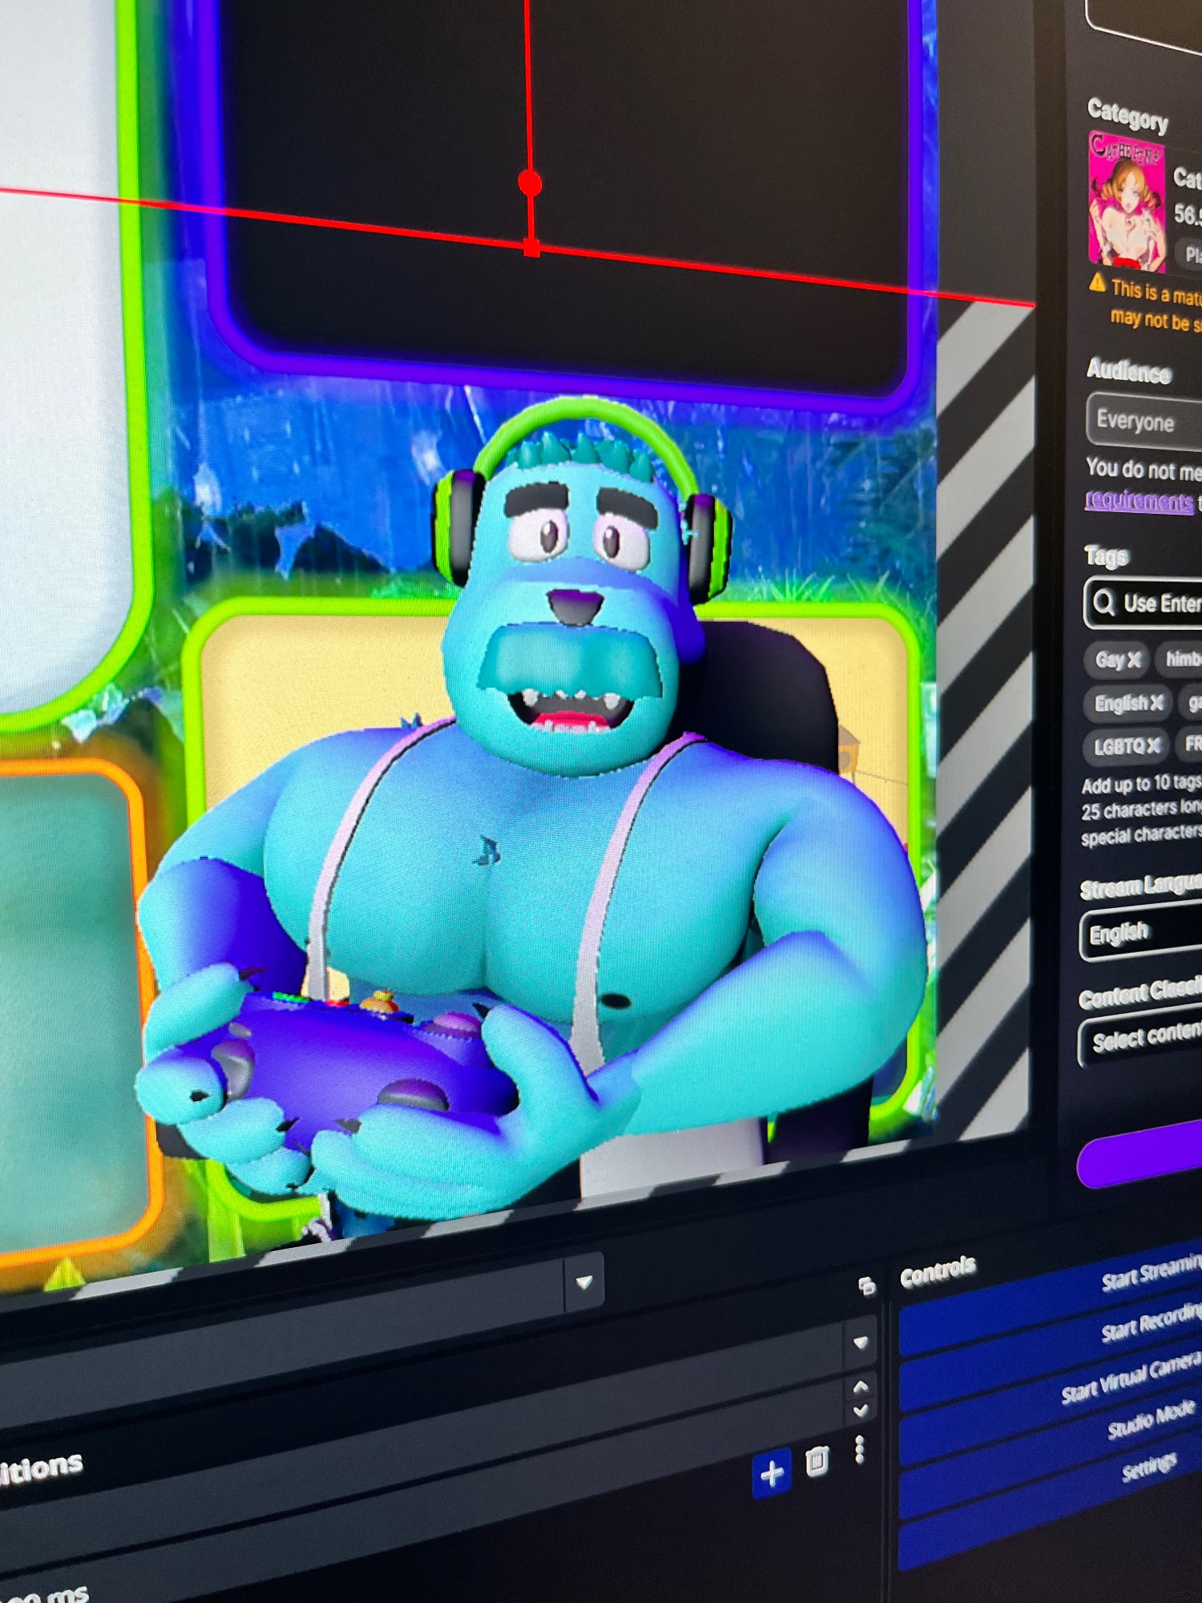1202x1603 pixels.
Task: Remove the Gay tag with its X
Action: (1134, 660)
